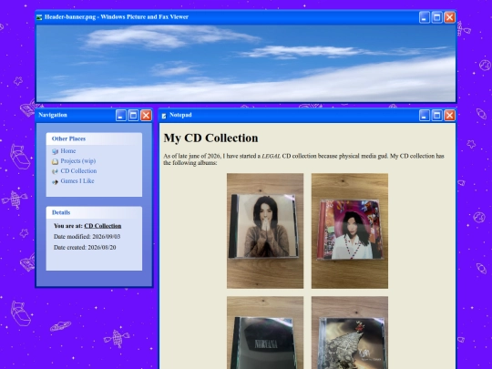
Task: Click the My CD Collection heading
Action: [210, 138]
